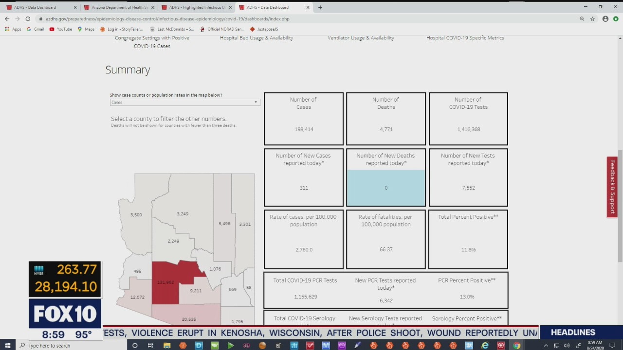Click the Feedback & Support side button
The width and height of the screenshot is (623, 350).
click(x=612, y=187)
